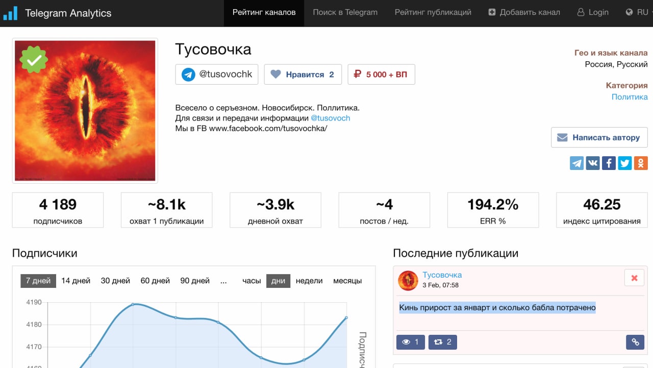Viewport: 653px width, 368px height.
Task: Click plus icon next to Добавить канал
Action: (x=492, y=12)
